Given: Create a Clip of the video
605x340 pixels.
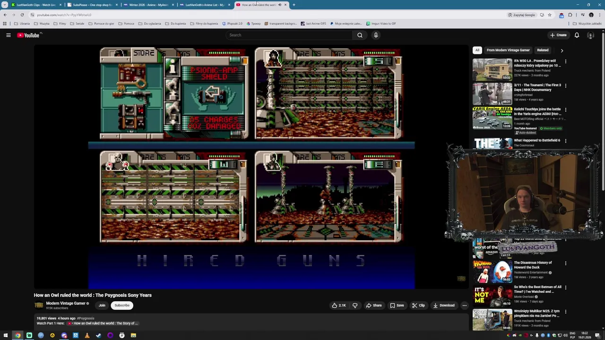Looking at the screenshot, I should (x=418, y=305).
